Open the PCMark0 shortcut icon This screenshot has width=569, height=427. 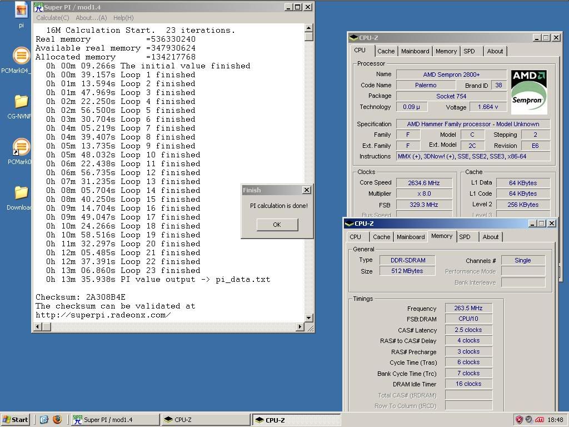[21, 147]
